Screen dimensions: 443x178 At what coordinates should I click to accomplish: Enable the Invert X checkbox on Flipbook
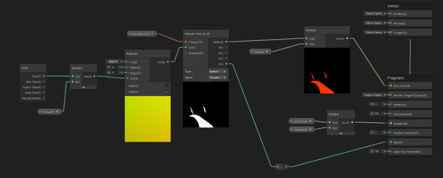[x=166, y=86]
